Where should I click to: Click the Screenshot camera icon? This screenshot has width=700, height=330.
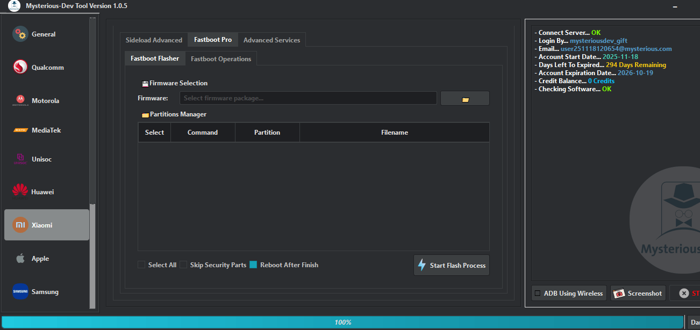pyautogui.click(x=620, y=293)
